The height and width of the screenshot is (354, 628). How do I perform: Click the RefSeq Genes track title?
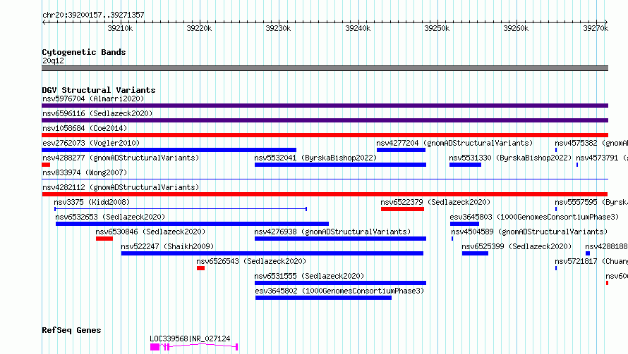pyautogui.click(x=71, y=330)
